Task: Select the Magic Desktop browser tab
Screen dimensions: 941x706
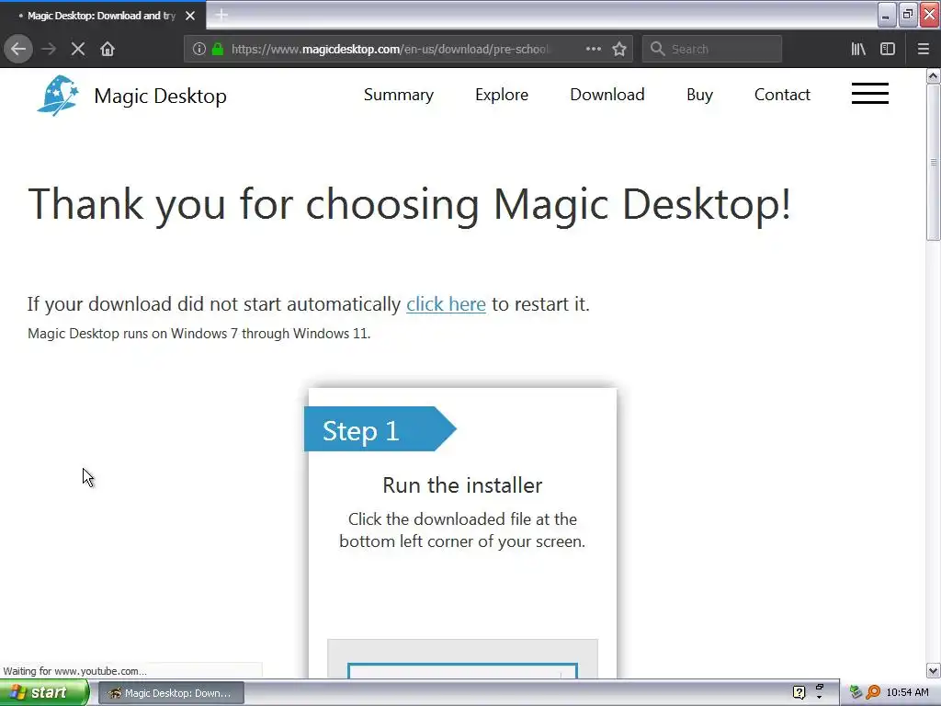Action: (102, 16)
